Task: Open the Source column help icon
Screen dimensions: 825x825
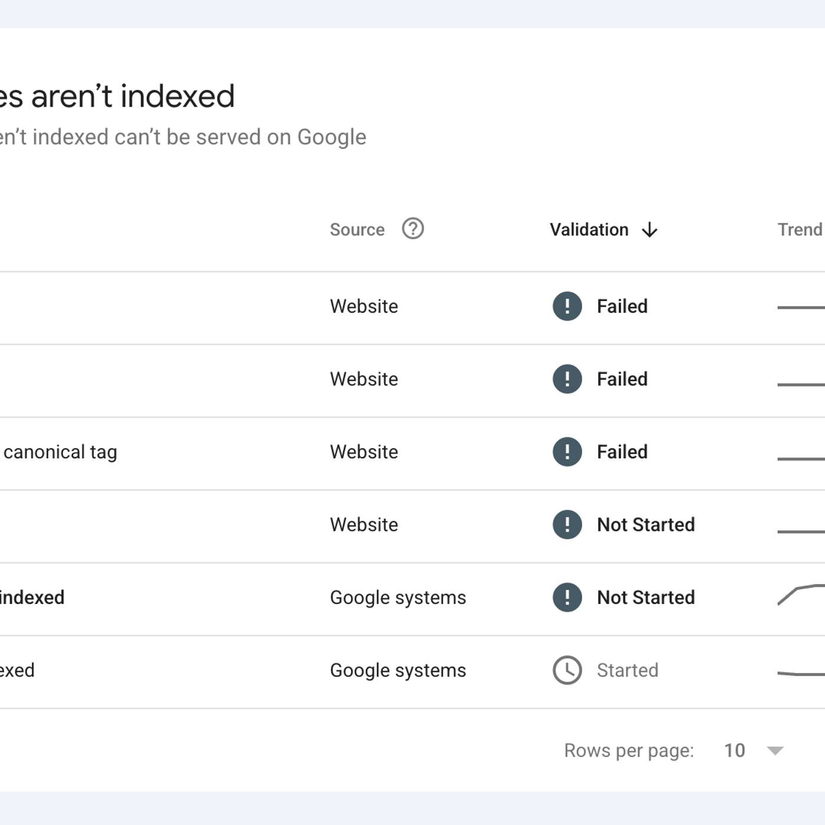Action: tap(412, 229)
